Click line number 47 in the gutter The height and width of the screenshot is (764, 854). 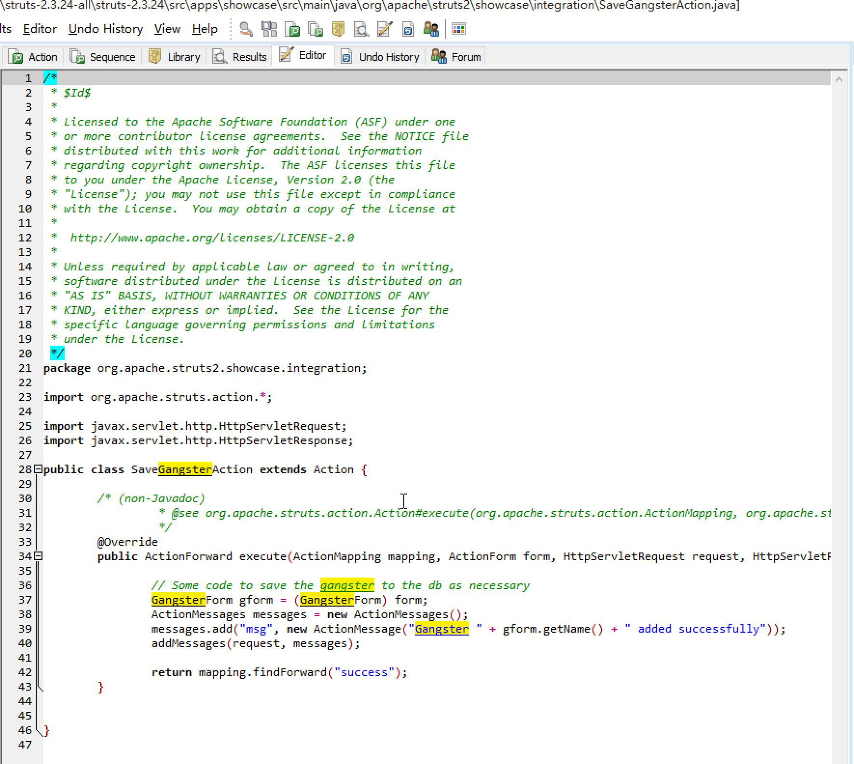pos(25,745)
